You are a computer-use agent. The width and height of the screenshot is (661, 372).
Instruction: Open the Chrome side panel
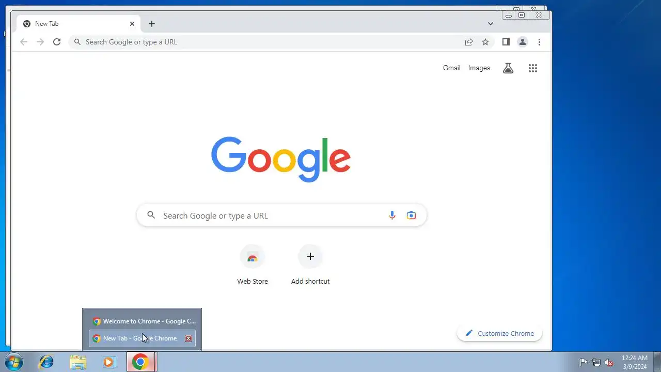(506, 42)
